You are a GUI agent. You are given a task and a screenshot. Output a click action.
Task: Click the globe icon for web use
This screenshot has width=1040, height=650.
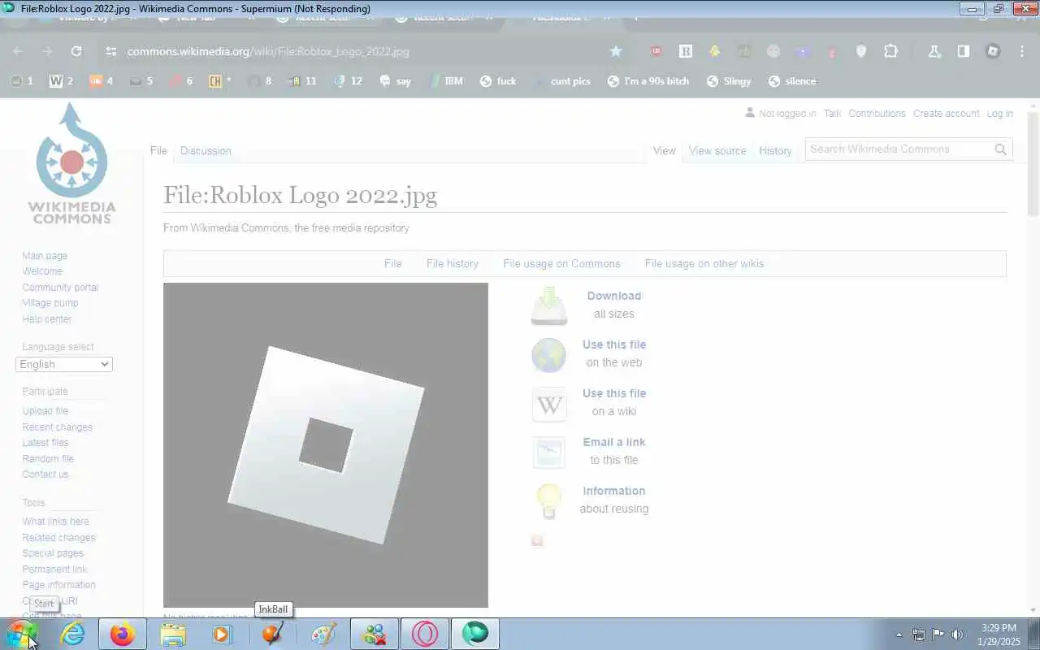point(549,355)
